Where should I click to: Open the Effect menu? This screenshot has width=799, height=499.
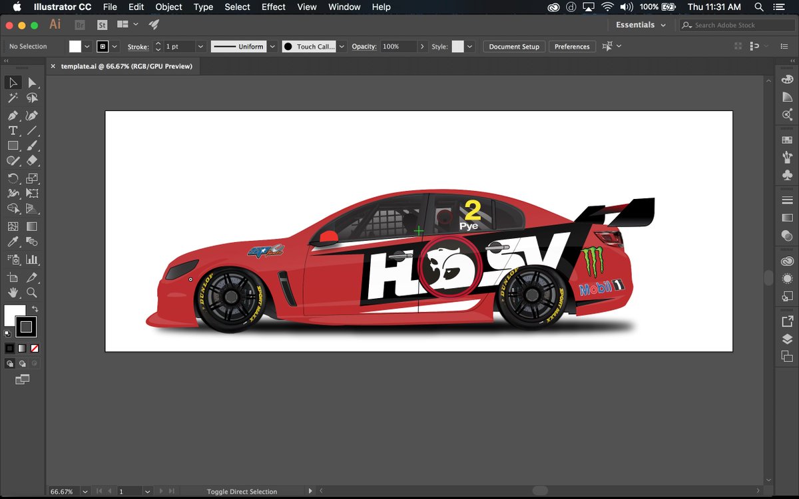[x=273, y=7]
